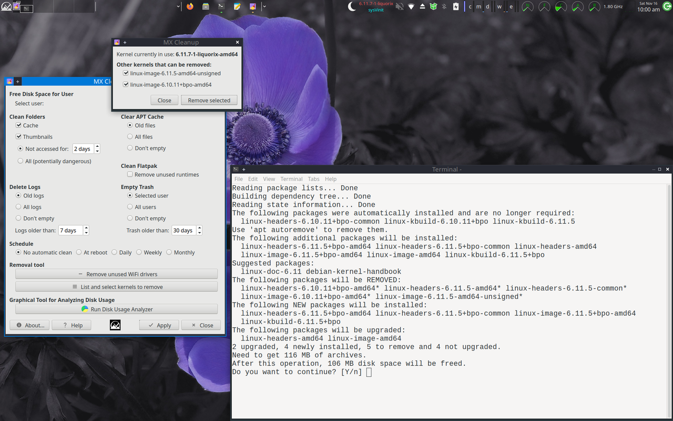Open Firefox from the top panel
This screenshot has width=673, height=421.
[x=190, y=6]
